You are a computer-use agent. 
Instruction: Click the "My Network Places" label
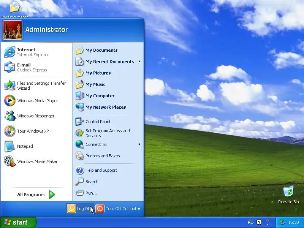pos(106,107)
